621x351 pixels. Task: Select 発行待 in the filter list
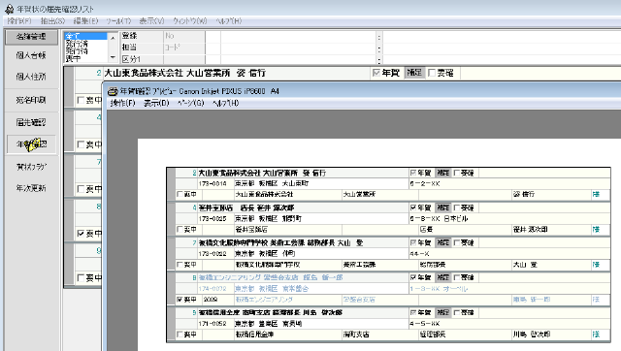coord(85,51)
